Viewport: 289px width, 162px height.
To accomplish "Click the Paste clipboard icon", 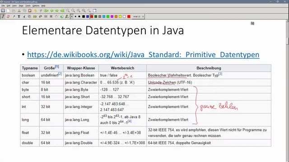I will click(30, 11).
